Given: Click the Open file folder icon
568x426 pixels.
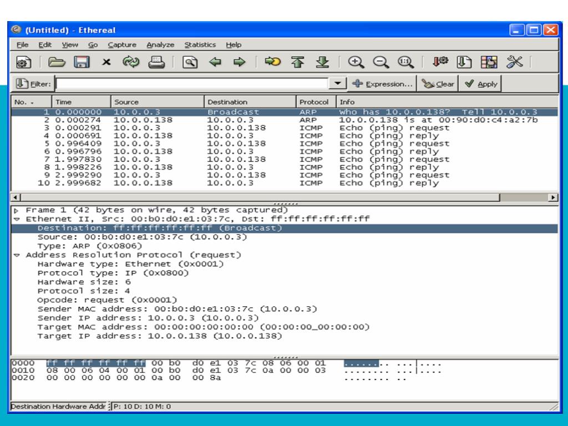Looking at the screenshot, I should (57, 62).
